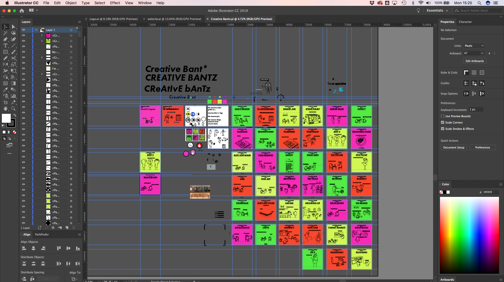The height and width of the screenshot is (282, 504).
Task: Open the Layers panel menu
Action: pos(80,22)
